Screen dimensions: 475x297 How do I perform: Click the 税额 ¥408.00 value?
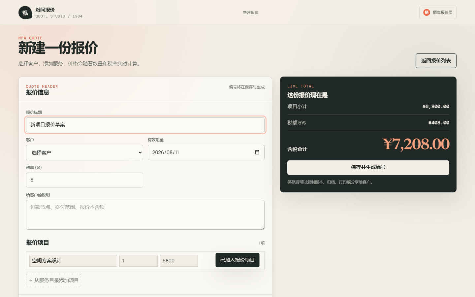(439, 123)
